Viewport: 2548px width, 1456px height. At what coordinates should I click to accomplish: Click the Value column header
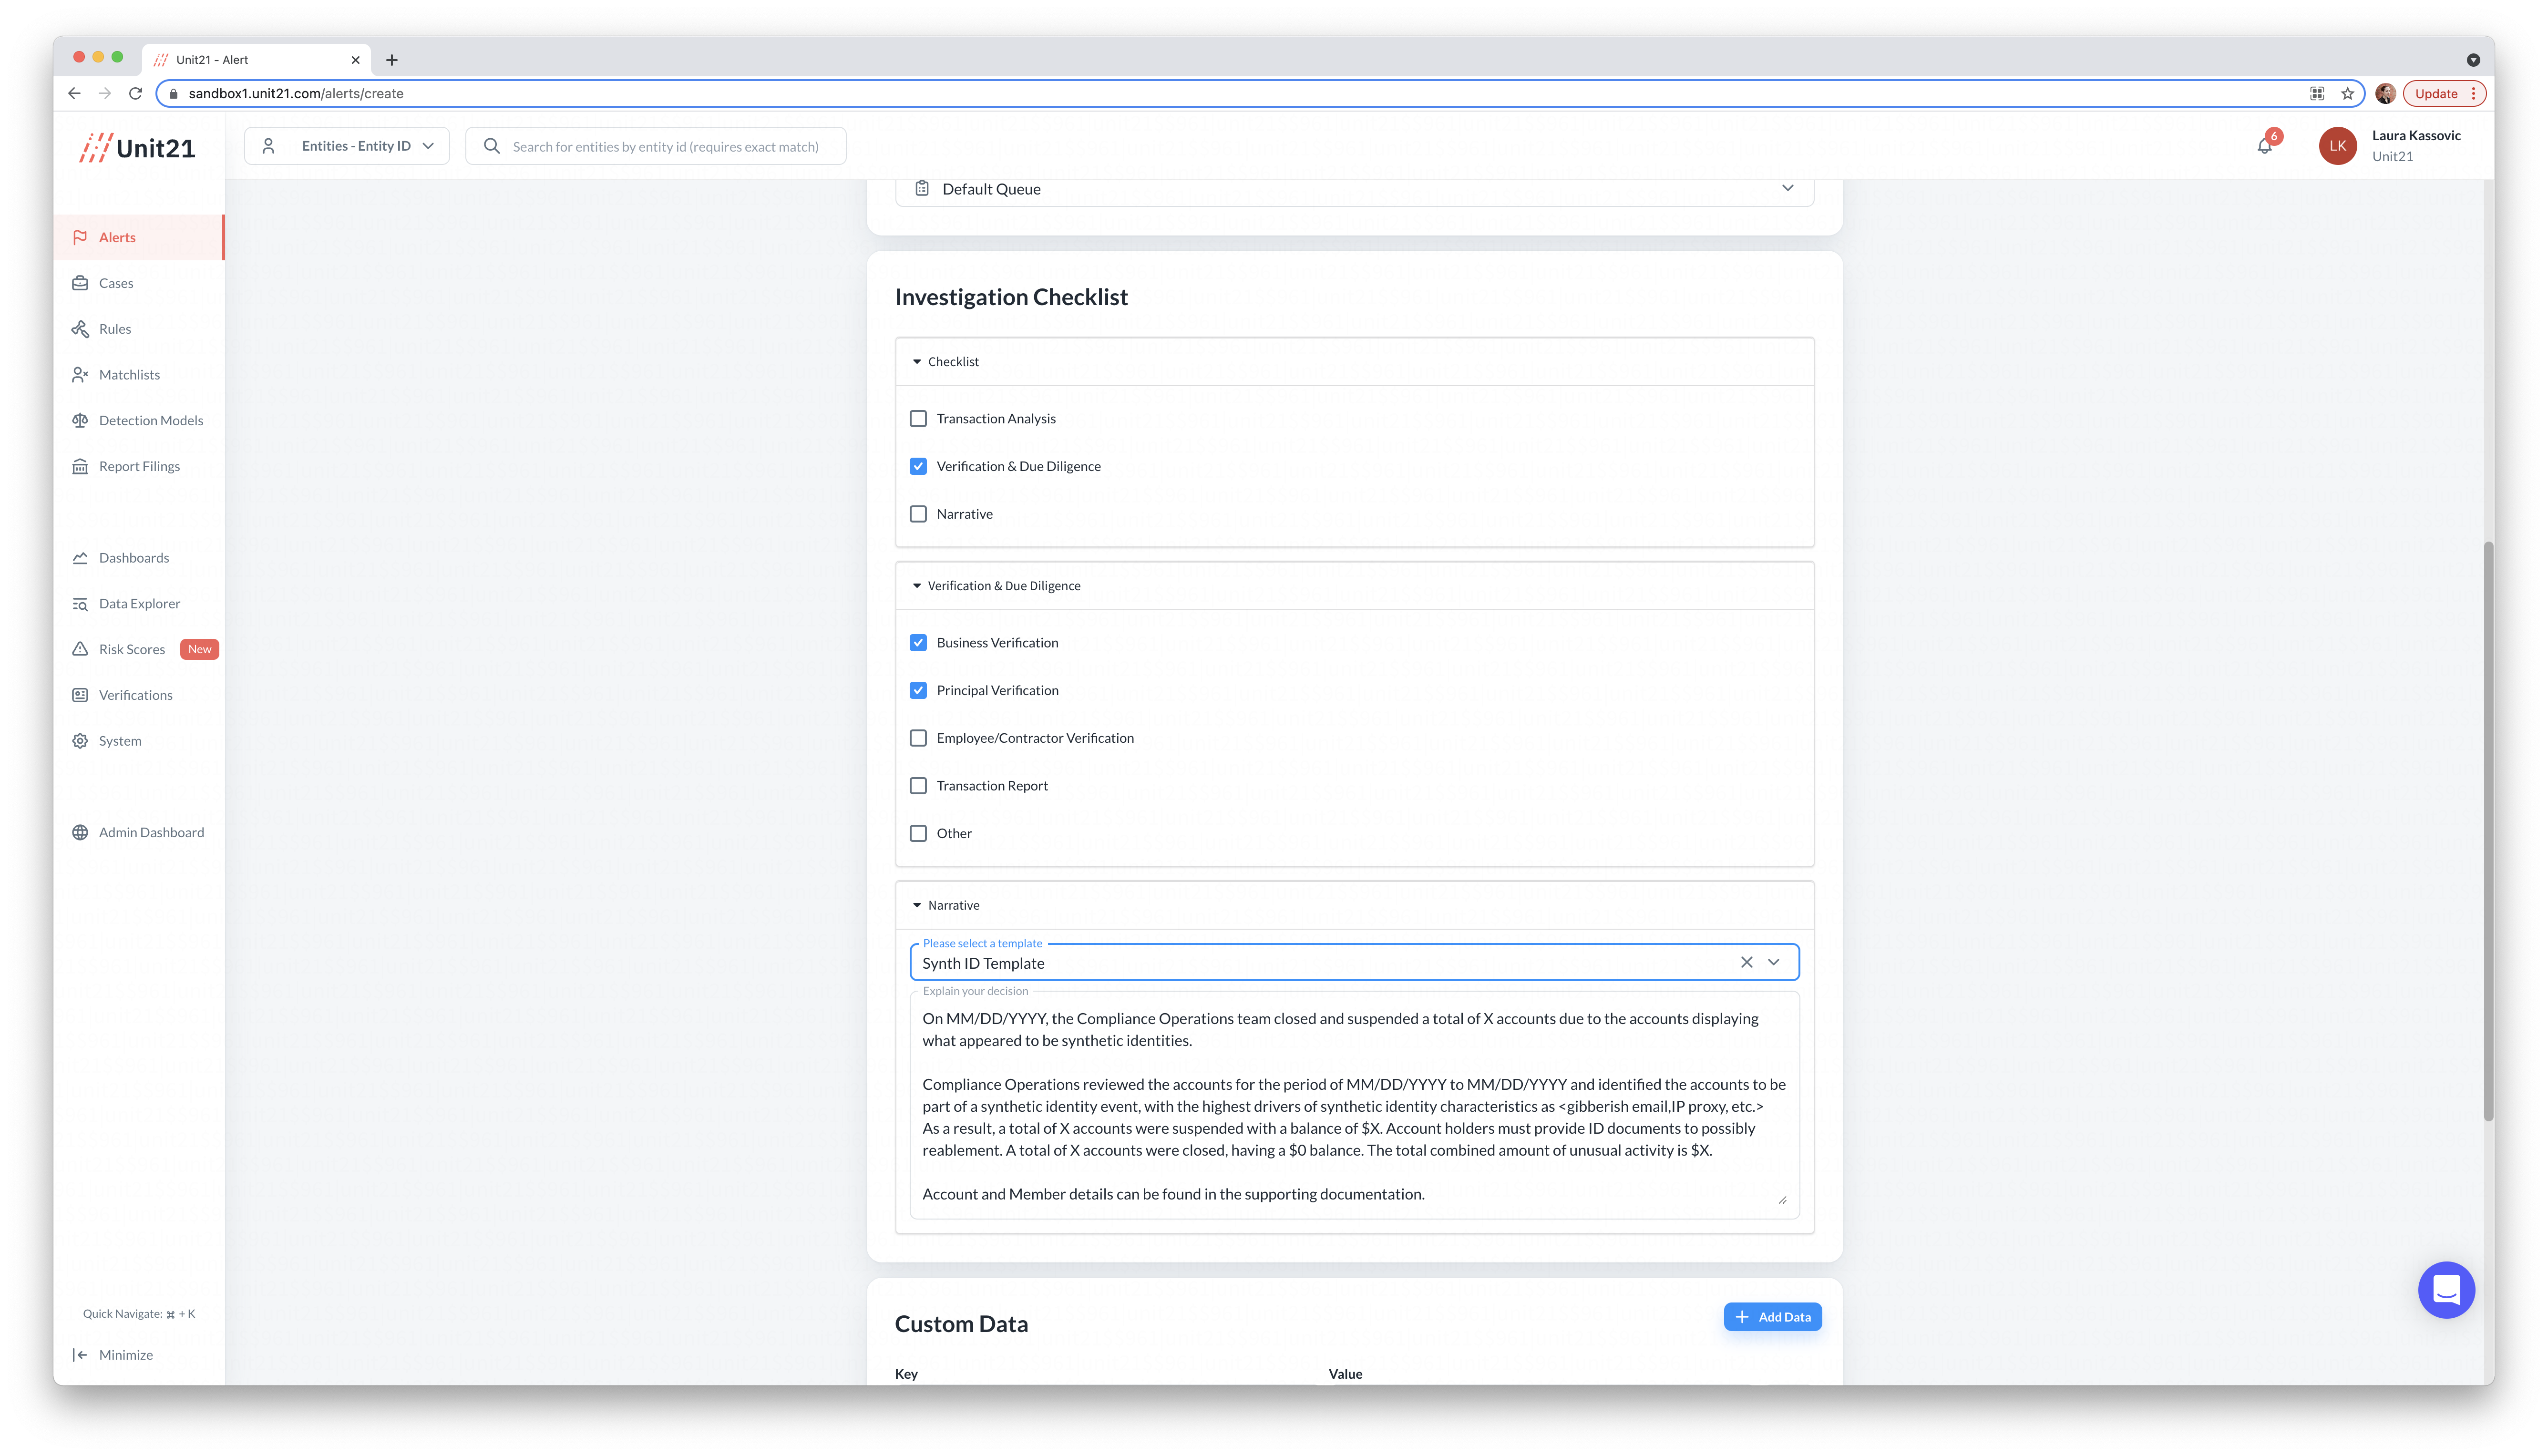point(1345,1374)
